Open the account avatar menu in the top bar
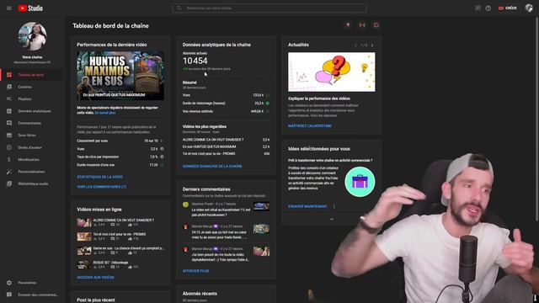This screenshot has height=303, width=539. coord(529,8)
